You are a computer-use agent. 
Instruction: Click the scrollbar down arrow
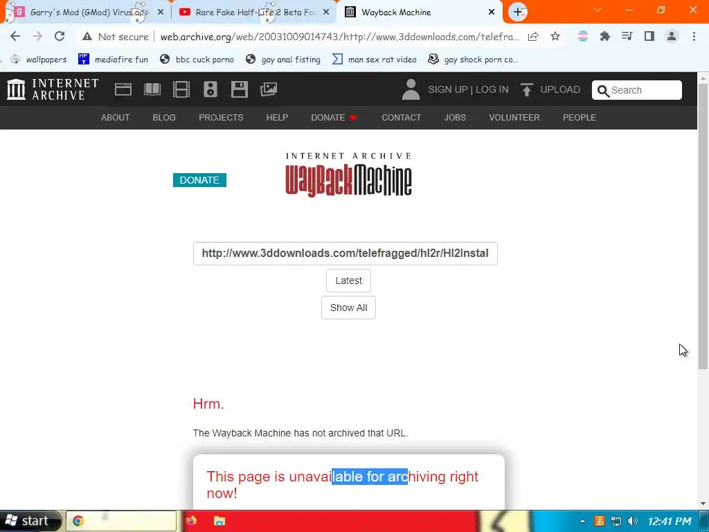point(703,504)
